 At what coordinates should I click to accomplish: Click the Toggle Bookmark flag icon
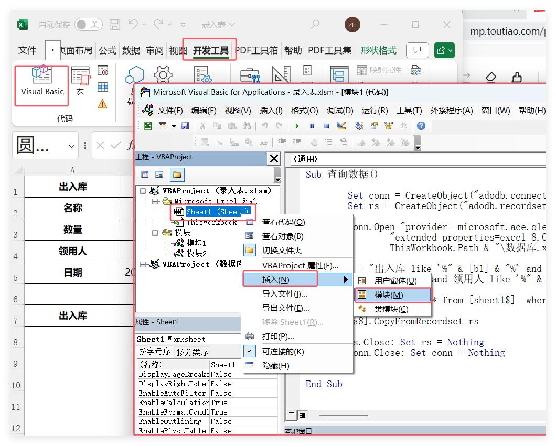click(361, 143)
